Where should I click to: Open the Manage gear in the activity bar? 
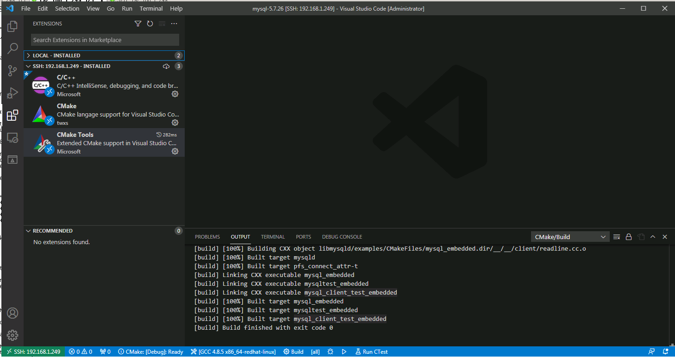coord(12,335)
